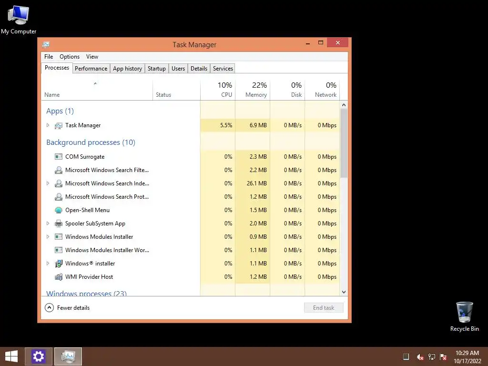Sort by the Network column header

[x=323, y=90]
